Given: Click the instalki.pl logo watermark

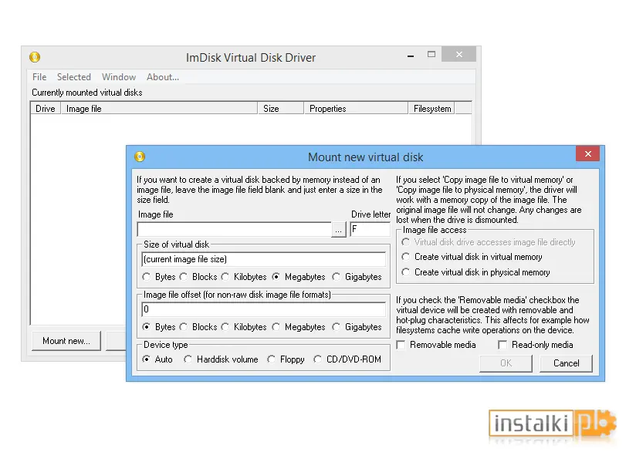Looking at the screenshot, I should tap(553, 424).
